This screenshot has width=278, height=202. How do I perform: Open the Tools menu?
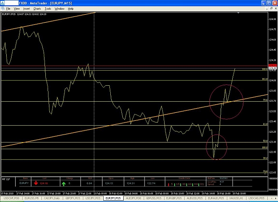pyautogui.click(x=48, y=9)
